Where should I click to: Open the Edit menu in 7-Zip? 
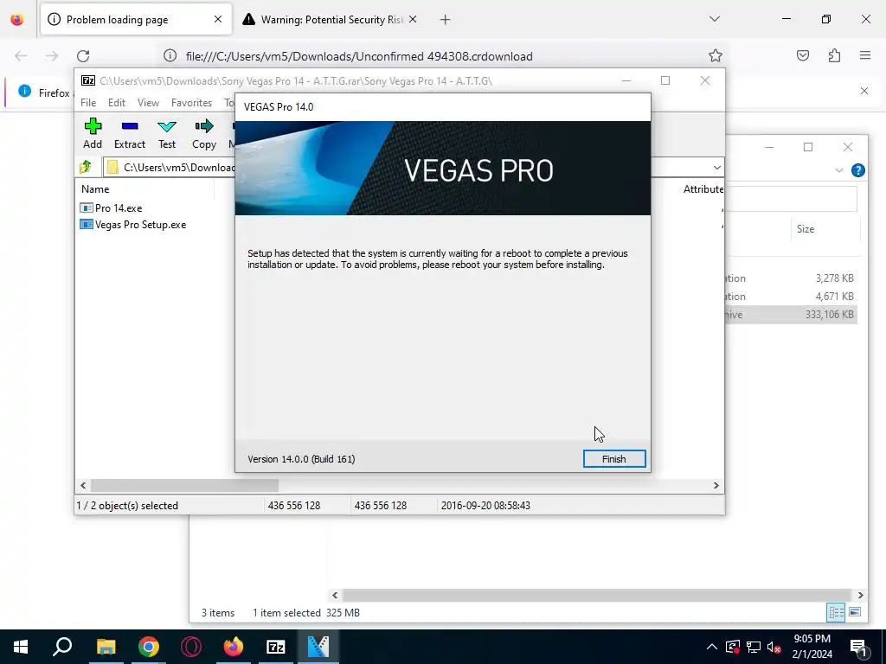[x=117, y=103]
